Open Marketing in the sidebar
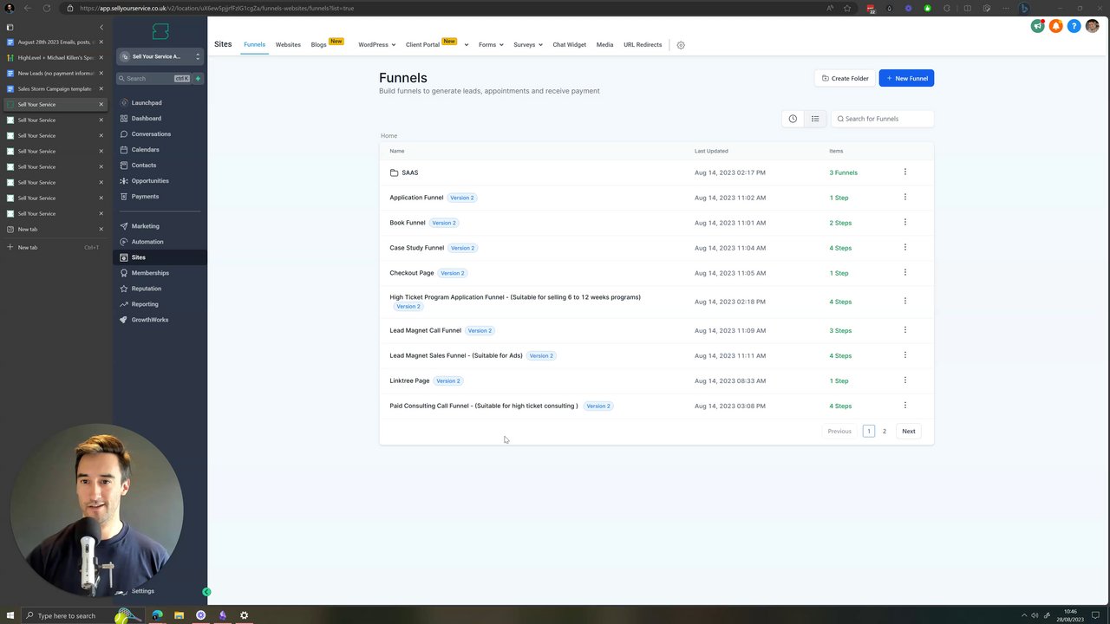The image size is (1110, 624). (145, 226)
